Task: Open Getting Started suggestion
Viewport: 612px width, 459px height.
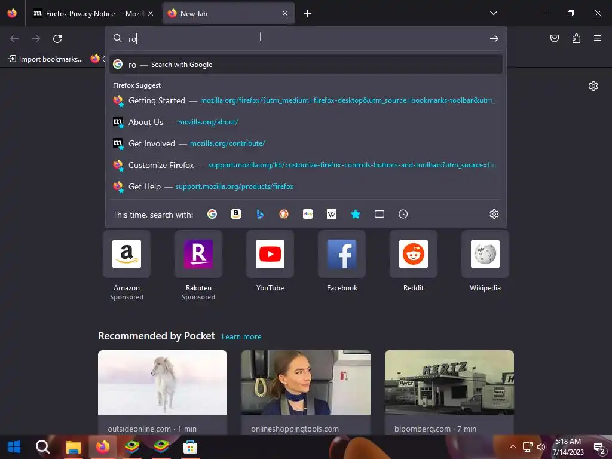Action: pos(306,100)
